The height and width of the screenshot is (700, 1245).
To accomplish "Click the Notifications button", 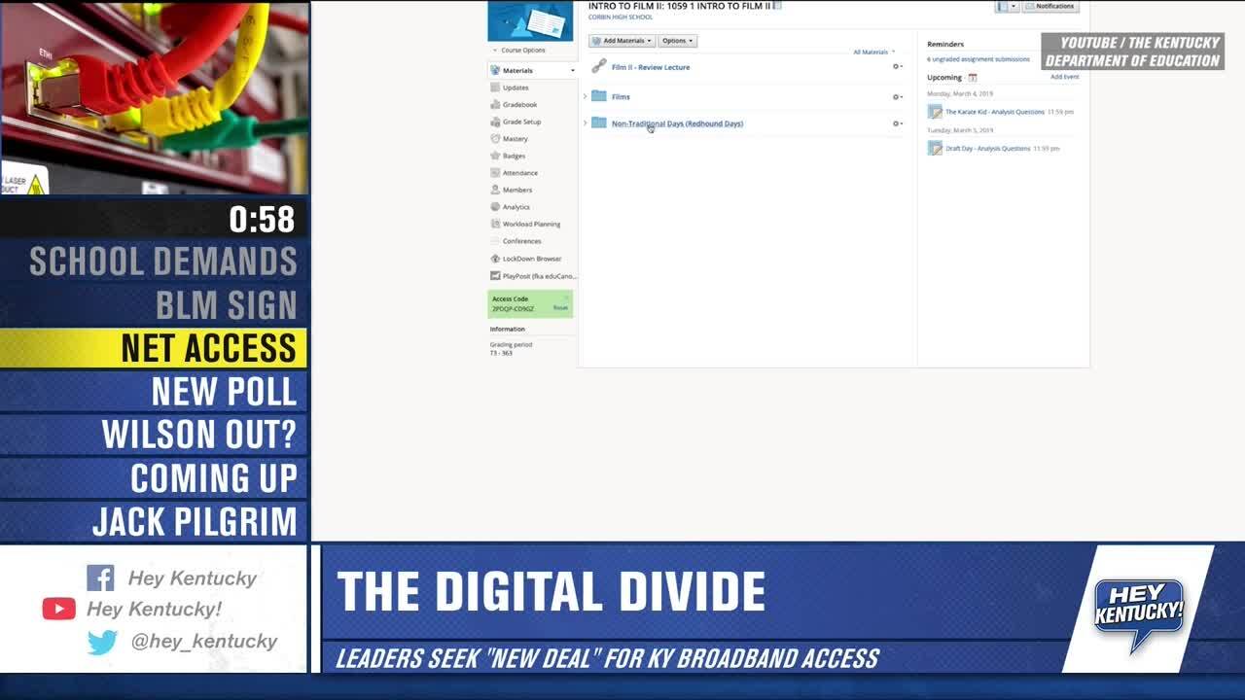I will pos(1050,6).
